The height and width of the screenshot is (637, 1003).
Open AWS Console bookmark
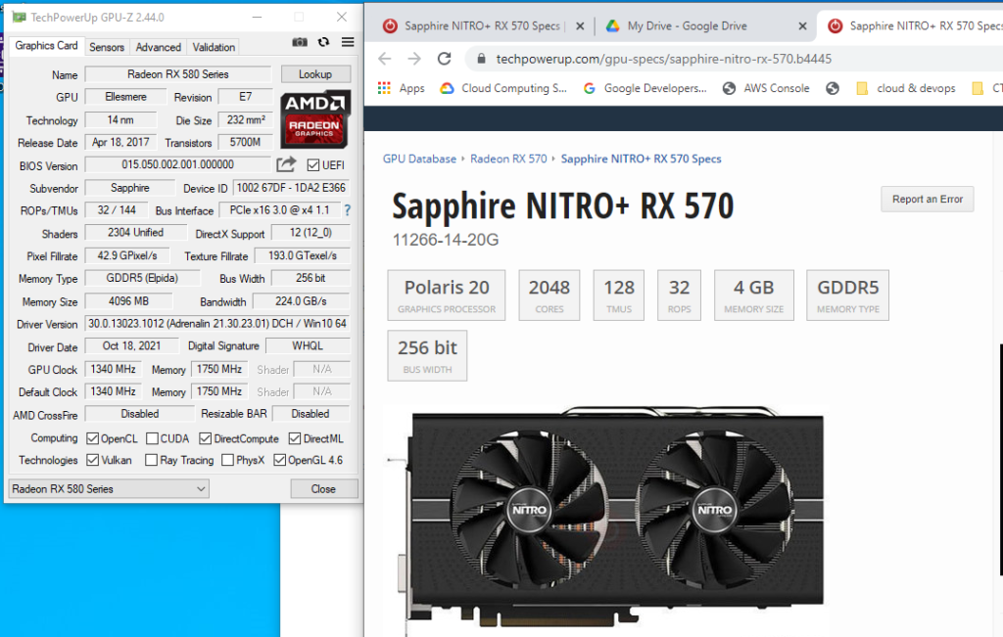tap(766, 88)
